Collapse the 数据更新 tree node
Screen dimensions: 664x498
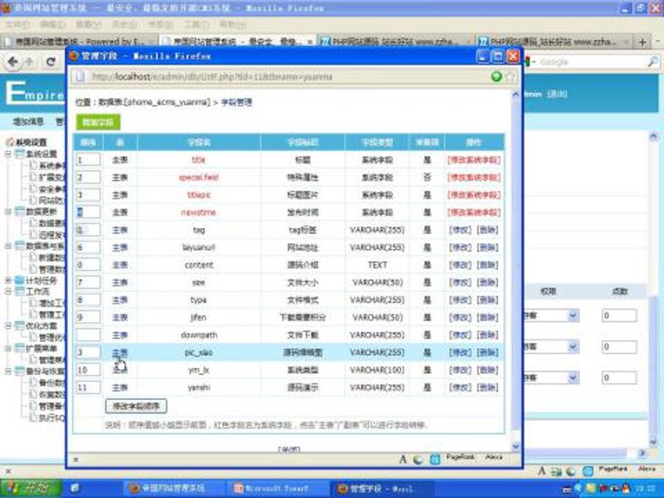[7, 212]
